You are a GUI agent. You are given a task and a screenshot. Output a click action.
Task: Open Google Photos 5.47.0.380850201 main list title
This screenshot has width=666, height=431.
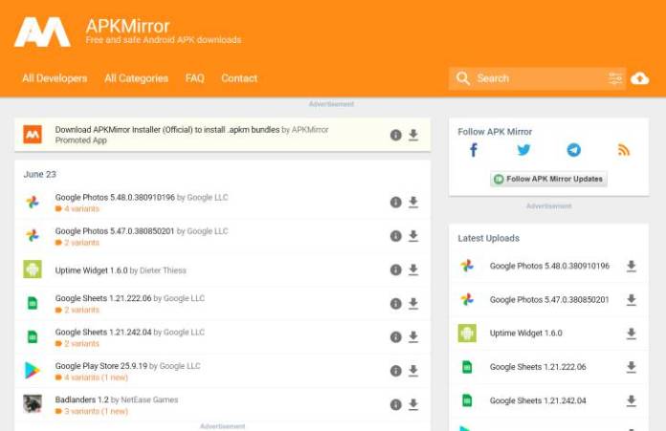coord(115,231)
